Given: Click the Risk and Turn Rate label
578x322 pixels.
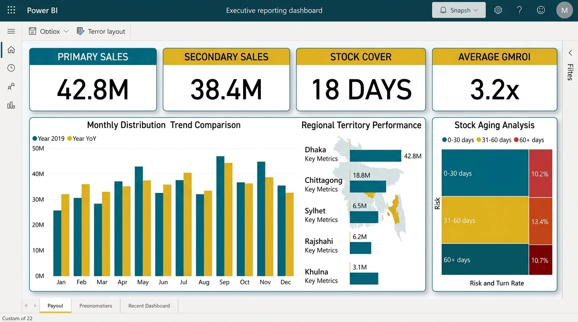Looking at the screenshot, I should tap(497, 283).
